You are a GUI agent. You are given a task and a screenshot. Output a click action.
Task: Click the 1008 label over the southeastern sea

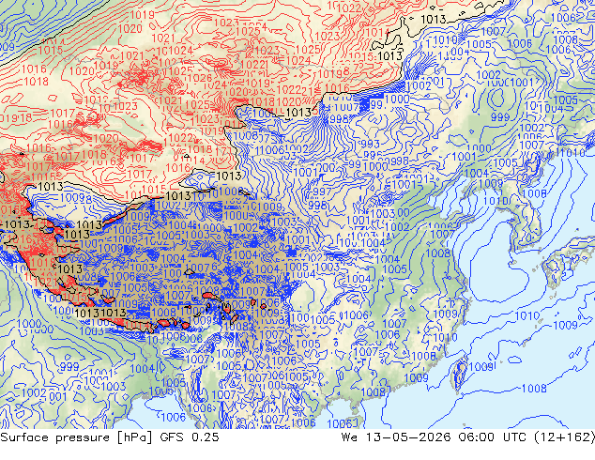(534, 389)
